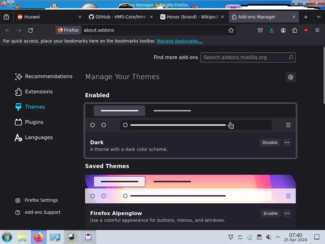Image resolution: width=325 pixels, height=244 pixels.
Task: Open the Firefox View icon
Action: 6,17
